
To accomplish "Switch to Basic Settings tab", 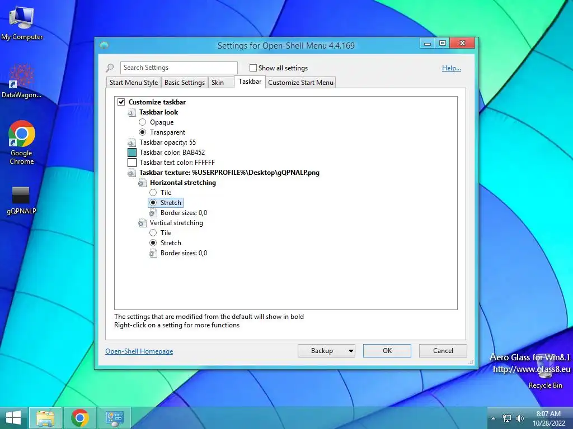I will click(x=185, y=83).
